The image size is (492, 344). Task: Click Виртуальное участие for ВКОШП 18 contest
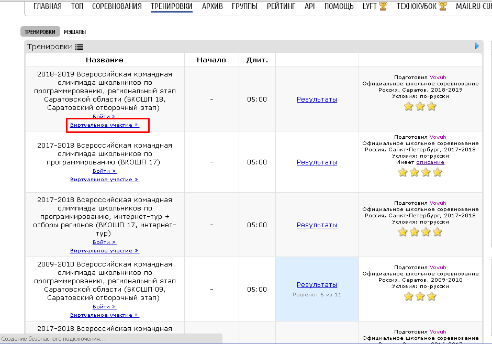(105, 125)
